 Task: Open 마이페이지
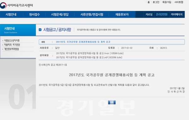coord(177,14)
